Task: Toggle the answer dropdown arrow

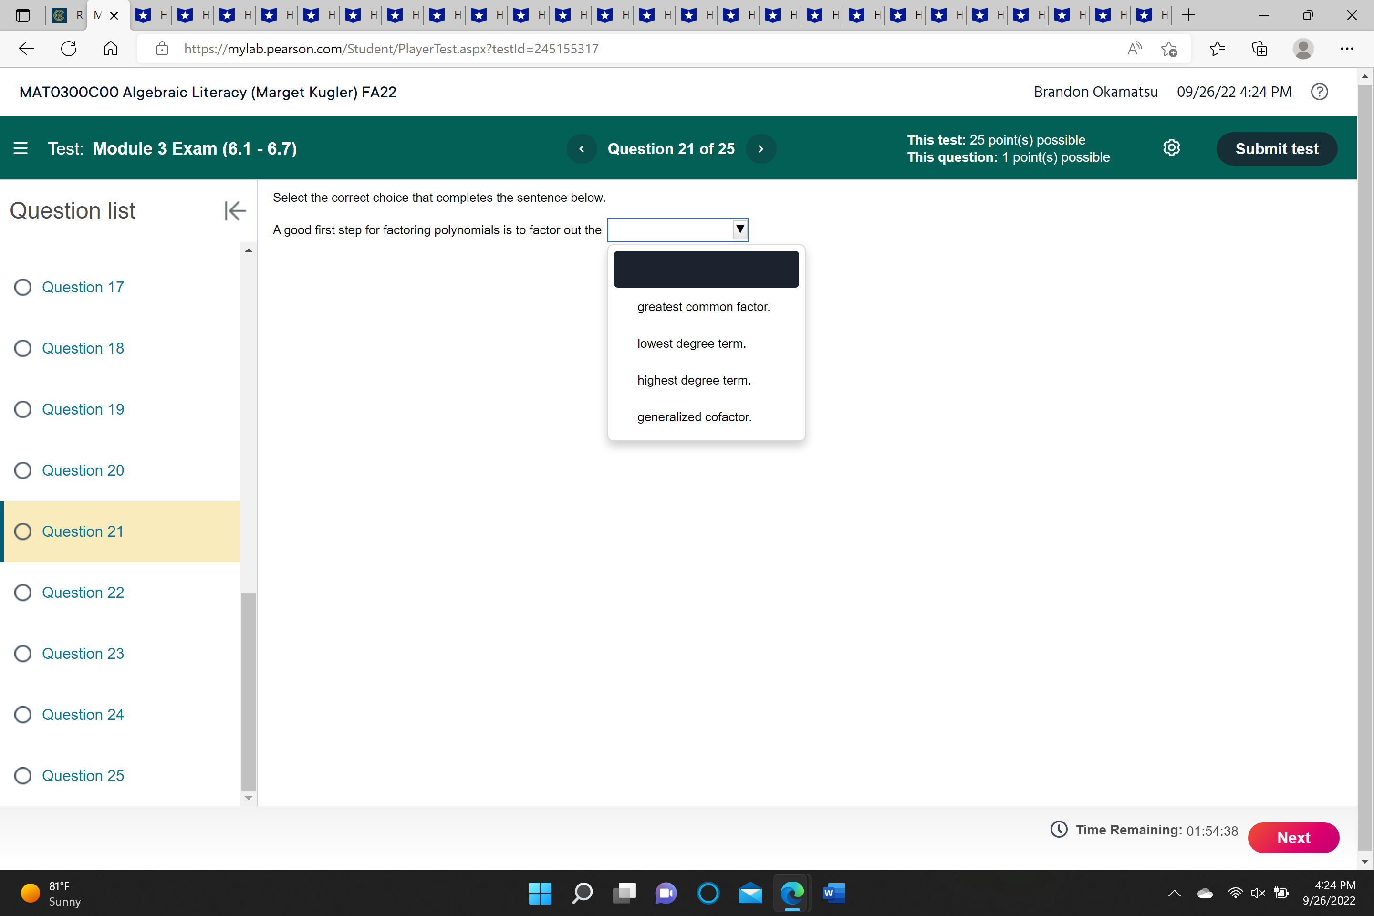Action: pos(739,229)
